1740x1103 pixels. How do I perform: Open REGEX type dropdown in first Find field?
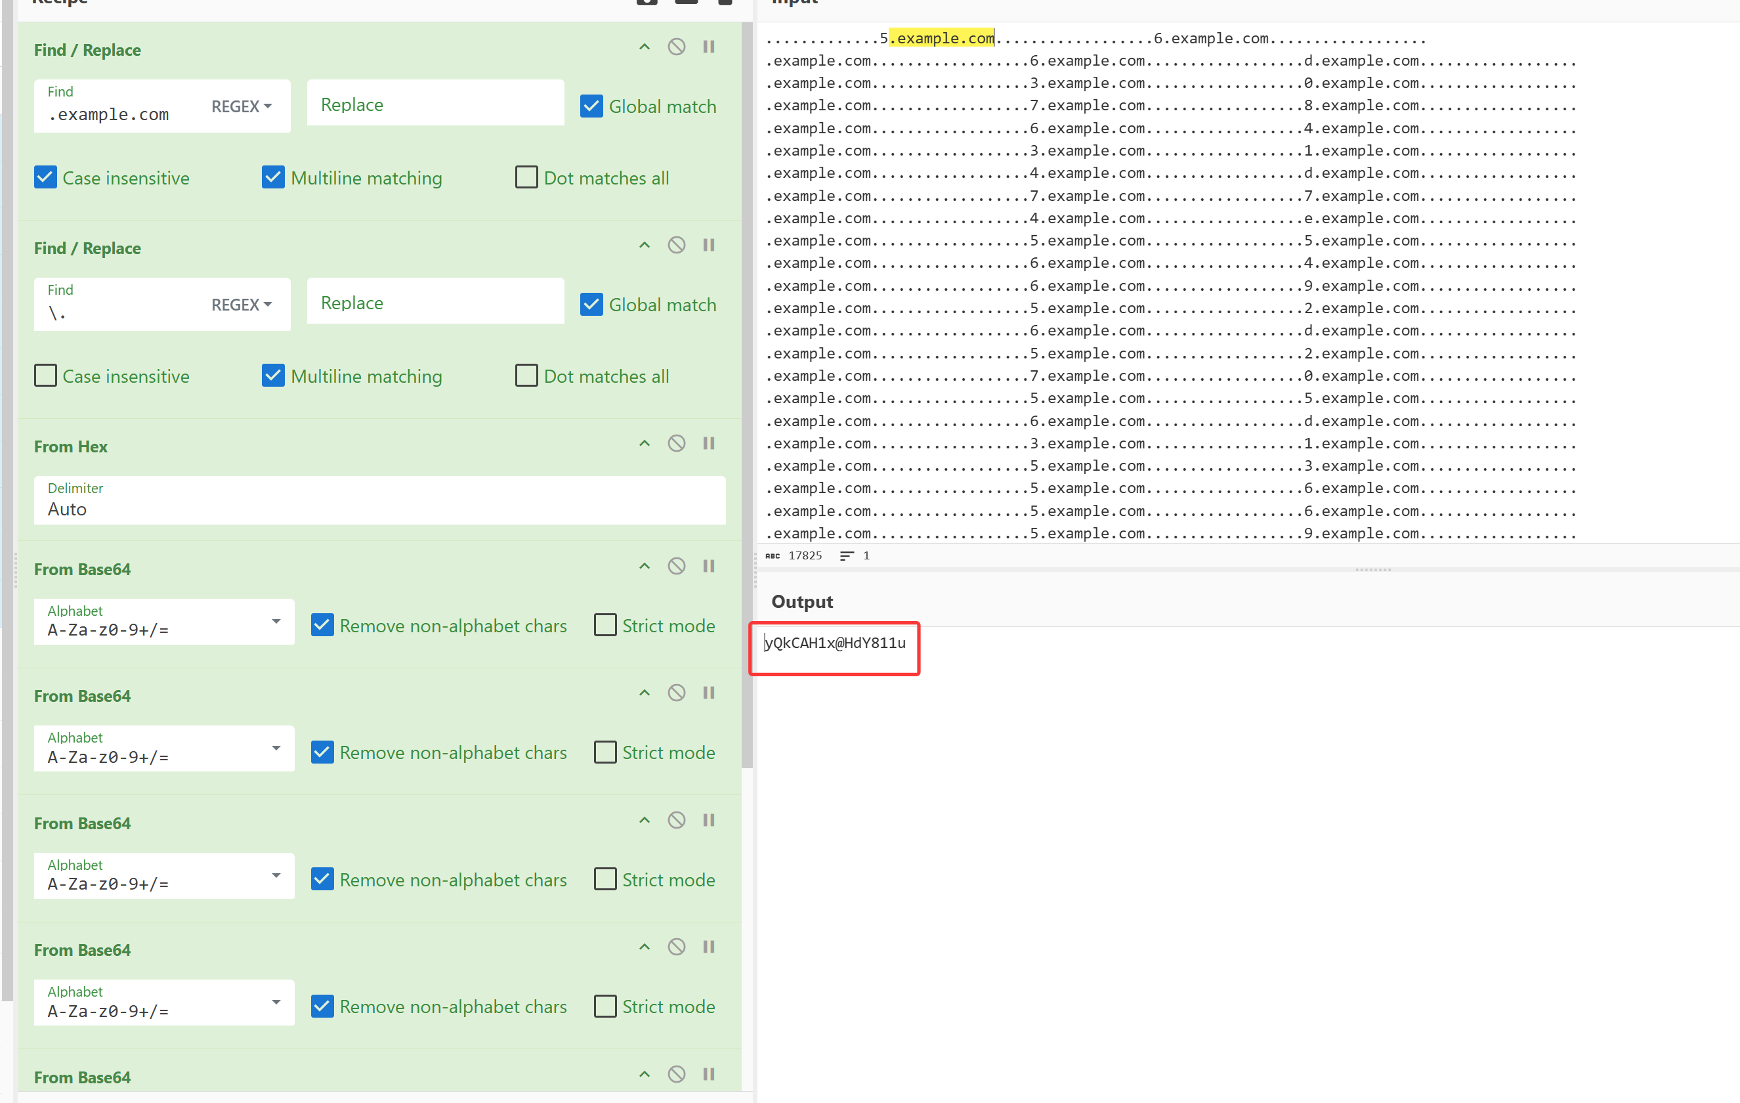click(x=242, y=106)
